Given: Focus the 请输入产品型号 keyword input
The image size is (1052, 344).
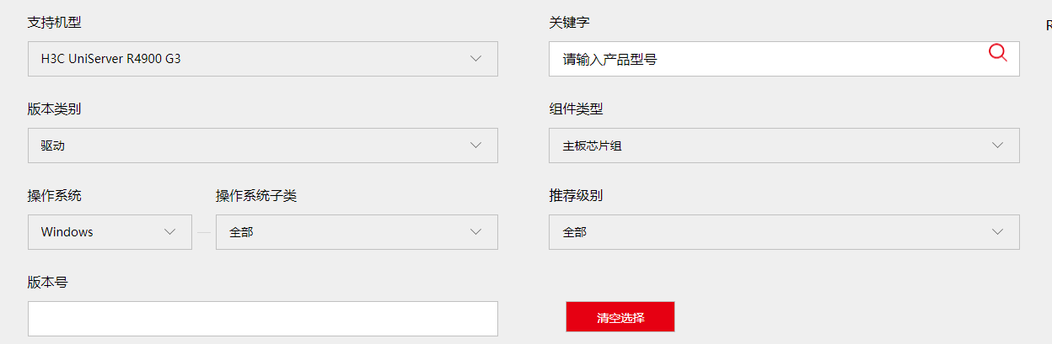Looking at the screenshot, I should point(767,60).
